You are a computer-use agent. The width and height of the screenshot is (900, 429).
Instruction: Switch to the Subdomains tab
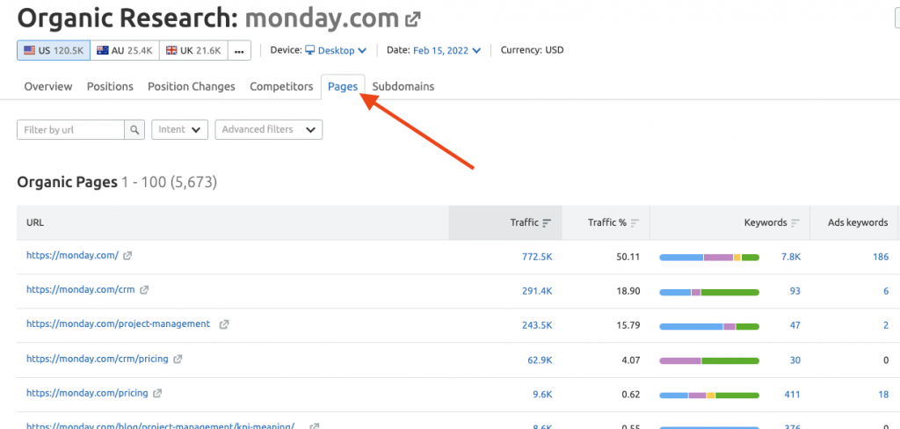[403, 87]
